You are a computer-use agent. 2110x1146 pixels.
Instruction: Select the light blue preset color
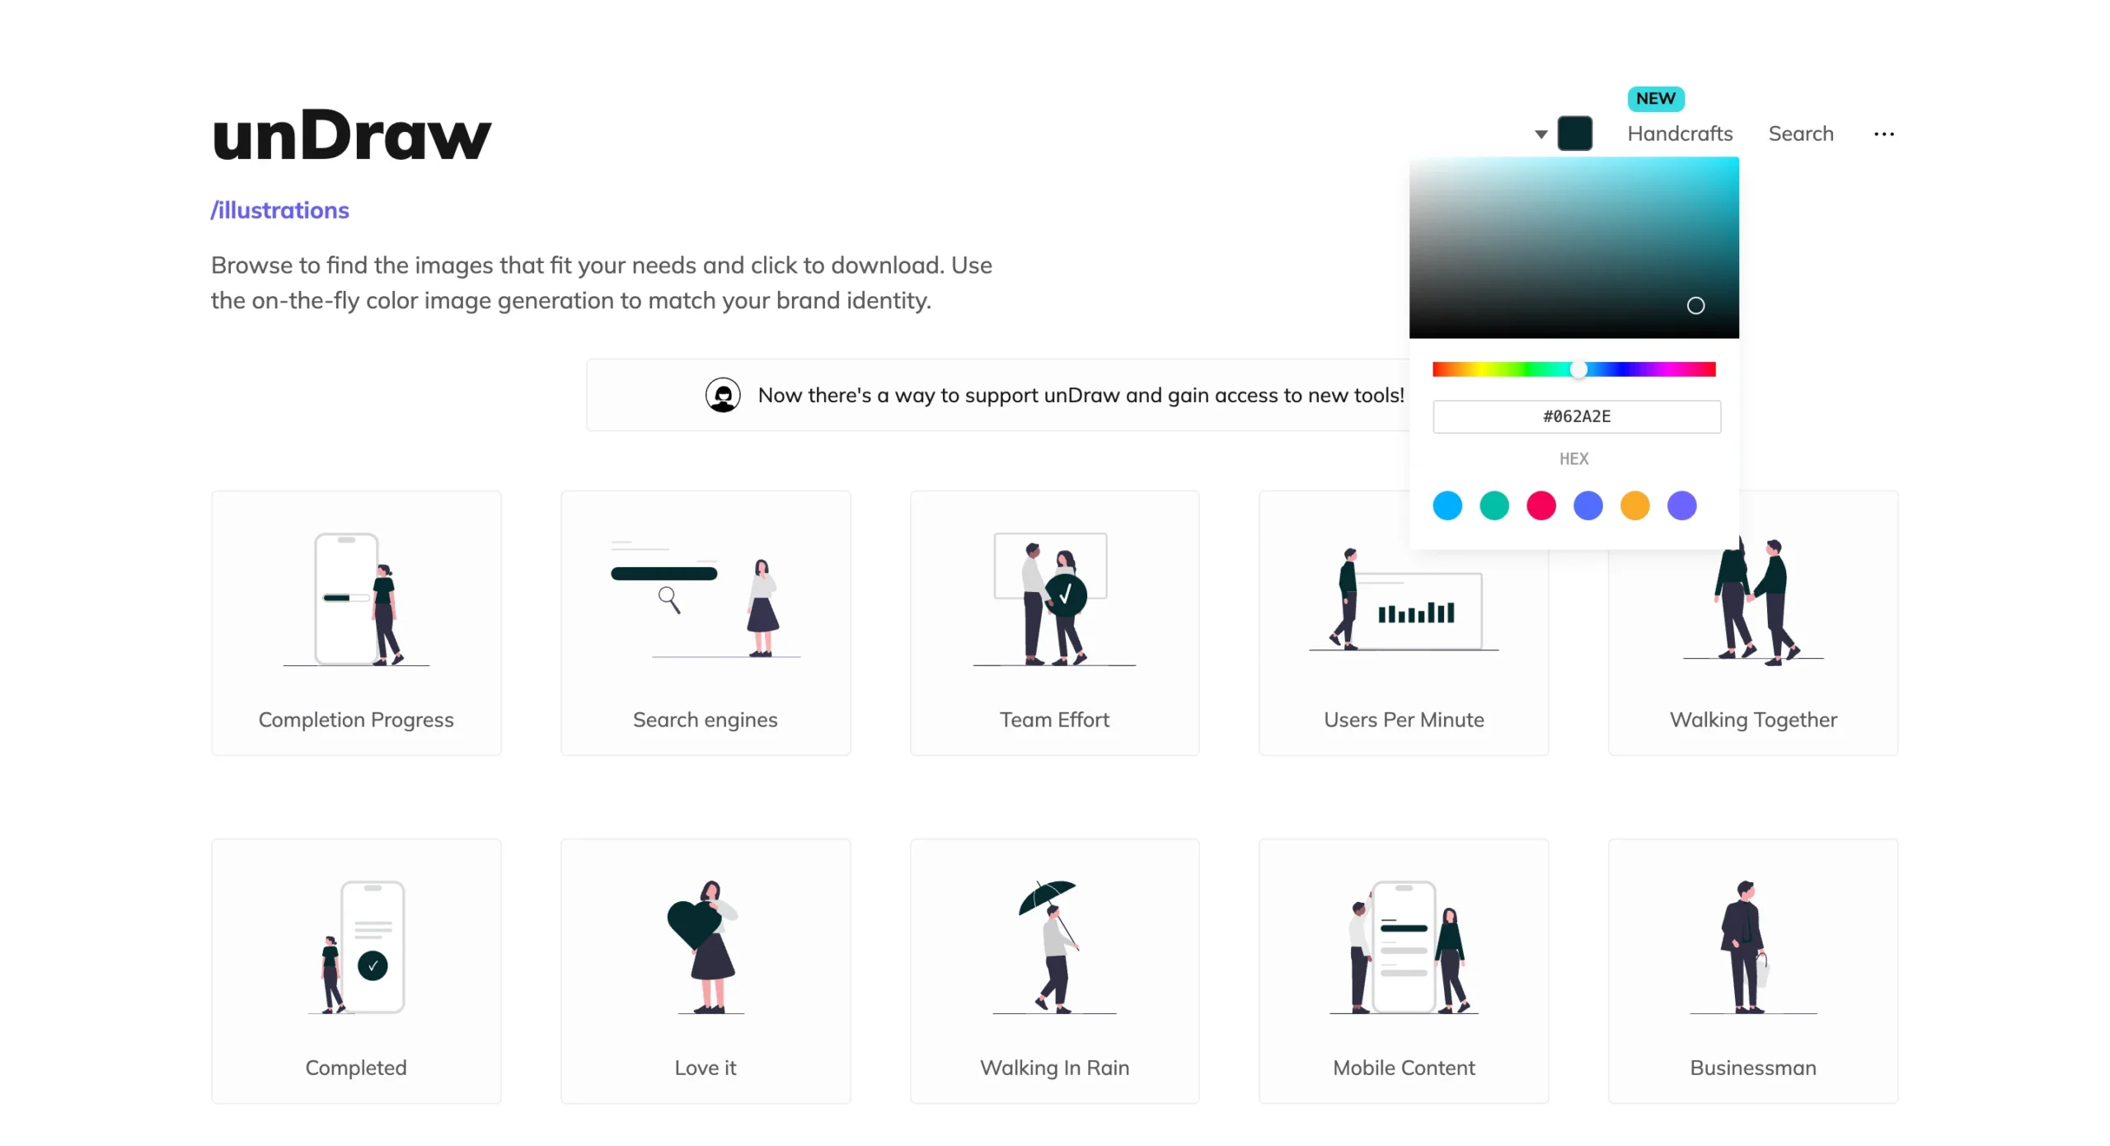pyautogui.click(x=1447, y=505)
